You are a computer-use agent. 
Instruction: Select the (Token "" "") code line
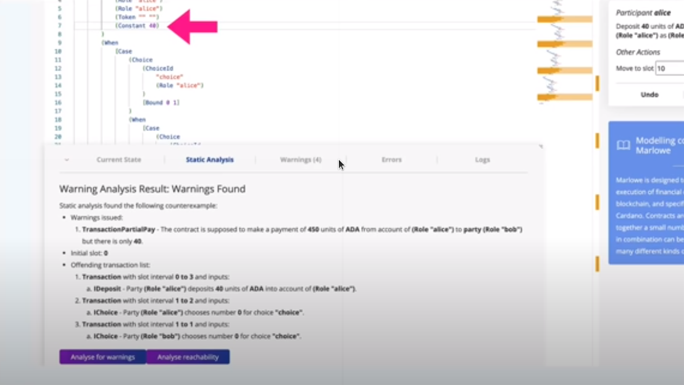point(136,17)
